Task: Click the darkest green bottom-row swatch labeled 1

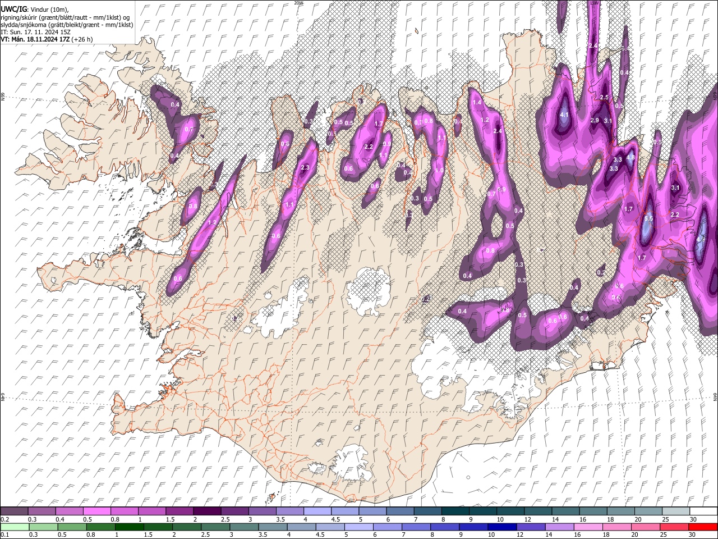Action: [x=130, y=527]
